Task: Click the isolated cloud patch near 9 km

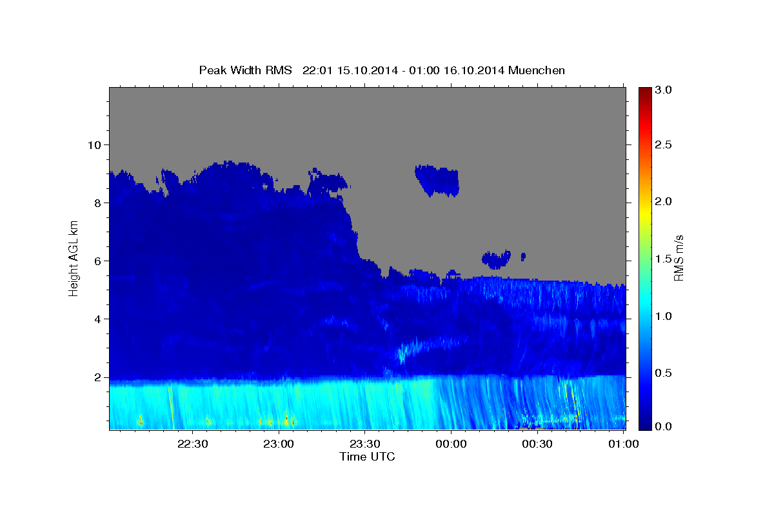Action: [437, 180]
